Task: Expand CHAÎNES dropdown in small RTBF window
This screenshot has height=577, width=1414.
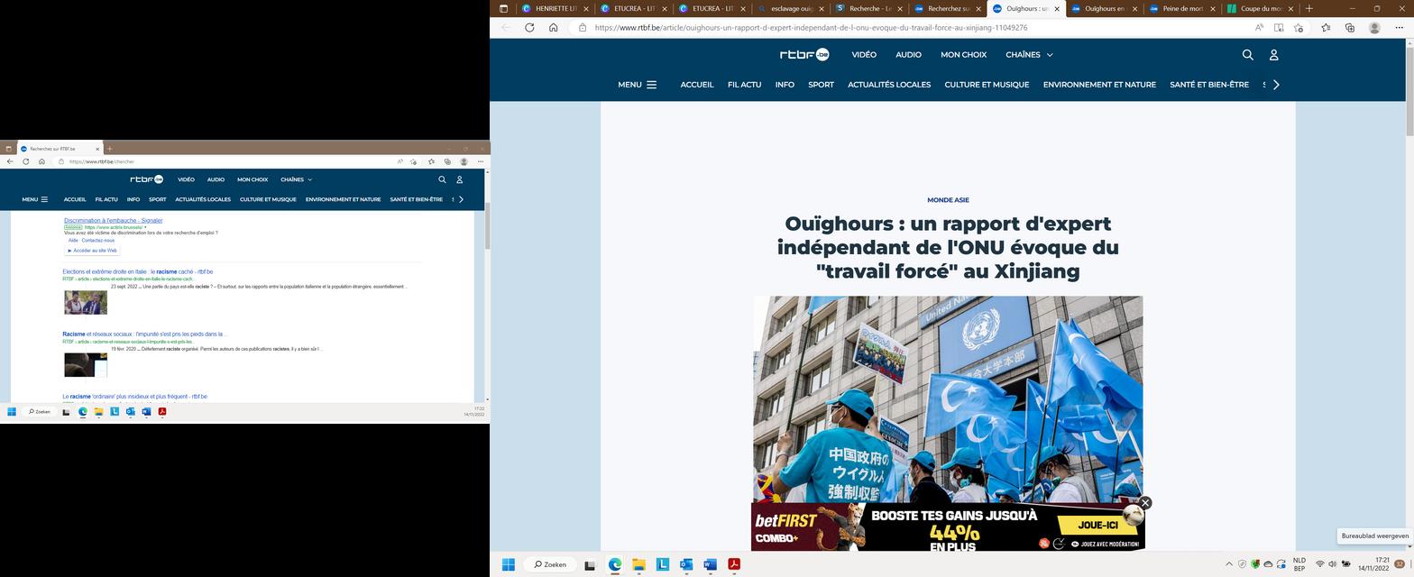Action: click(x=296, y=179)
